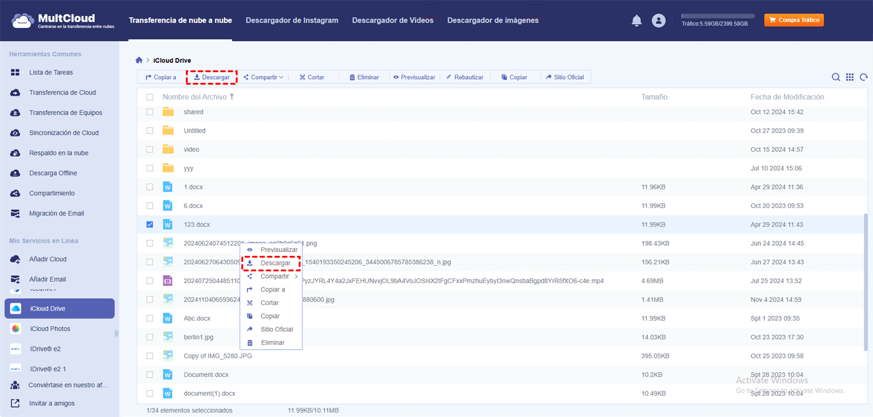Click the refresh icon
Screen dimensions: 873x417
pyautogui.click(x=864, y=77)
